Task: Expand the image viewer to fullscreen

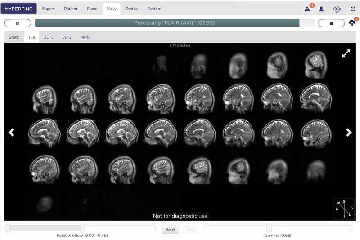Action: [x=346, y=53]
